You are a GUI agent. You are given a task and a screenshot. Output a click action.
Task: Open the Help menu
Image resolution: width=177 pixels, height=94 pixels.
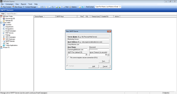[36, 4]
